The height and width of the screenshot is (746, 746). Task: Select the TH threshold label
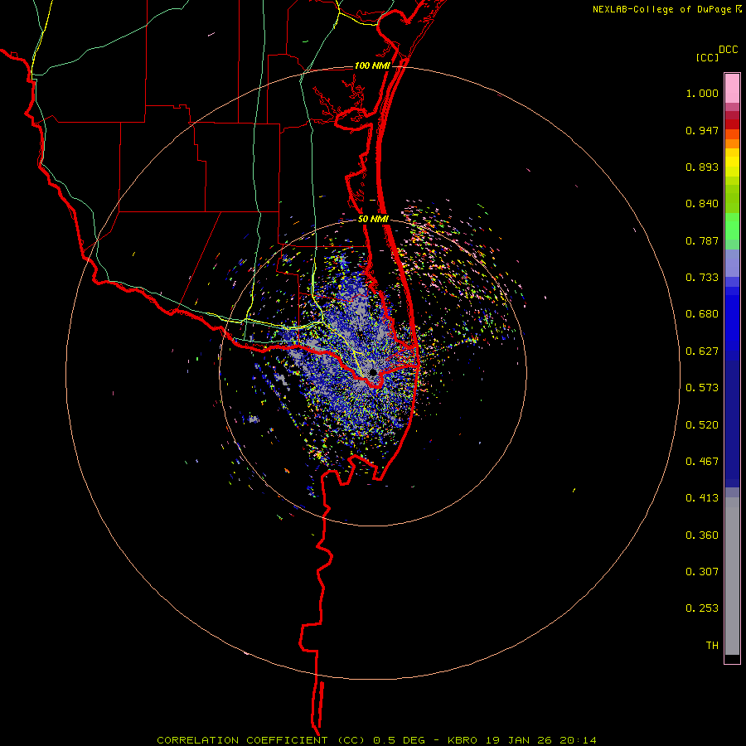[712, 646]
